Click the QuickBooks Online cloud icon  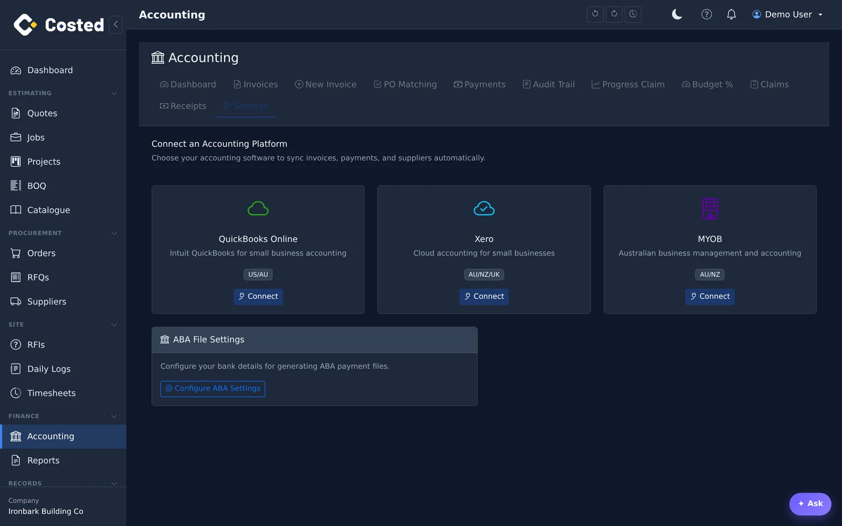(x=258, y=209)
